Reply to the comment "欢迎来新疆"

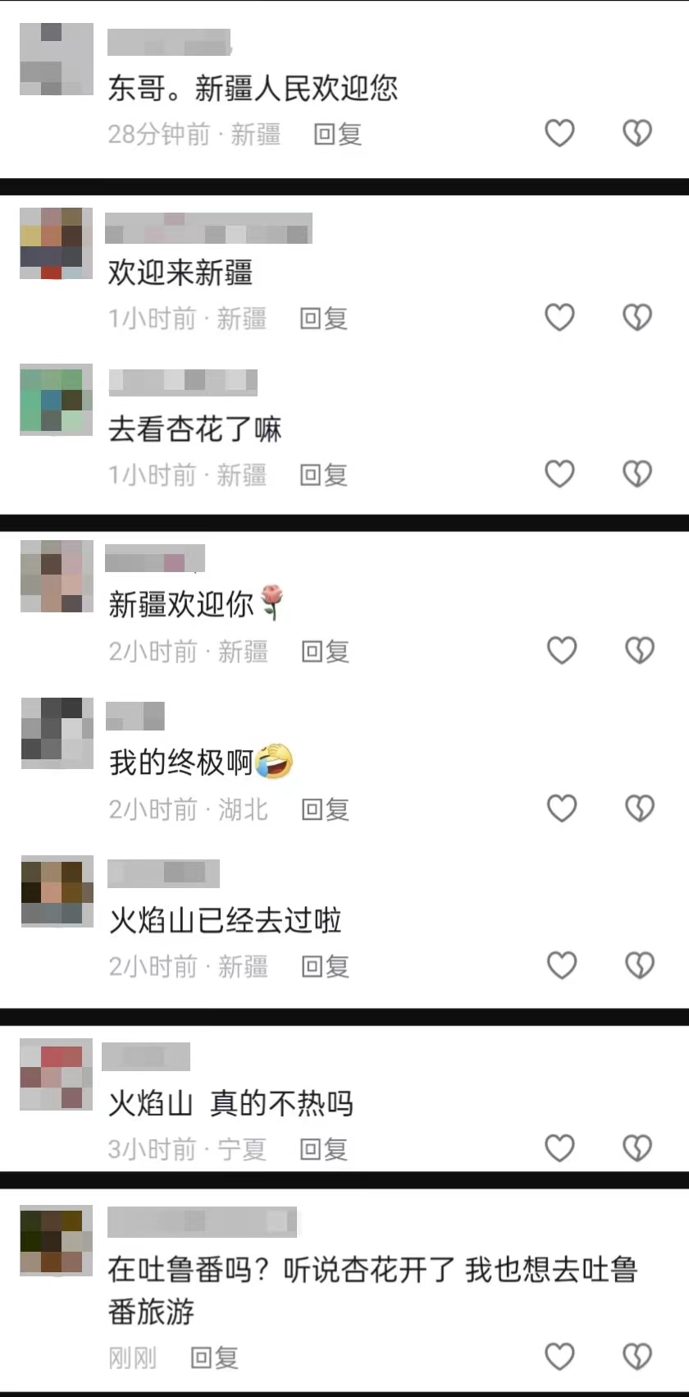pyautogui.click(x=324, y=318)
